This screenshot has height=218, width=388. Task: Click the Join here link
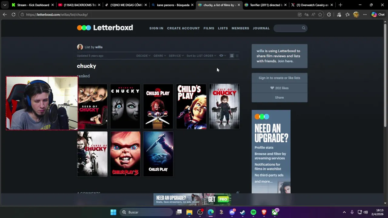point(285,61)
